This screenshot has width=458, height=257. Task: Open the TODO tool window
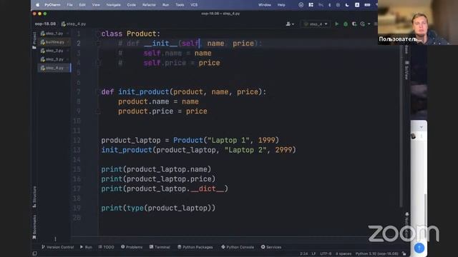106,247
